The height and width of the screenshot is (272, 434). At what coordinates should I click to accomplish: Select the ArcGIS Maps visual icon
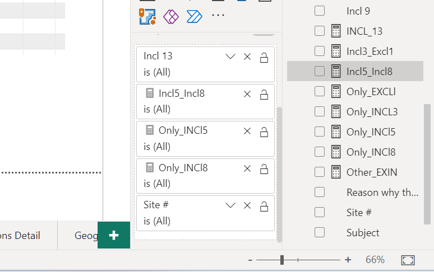147,17
